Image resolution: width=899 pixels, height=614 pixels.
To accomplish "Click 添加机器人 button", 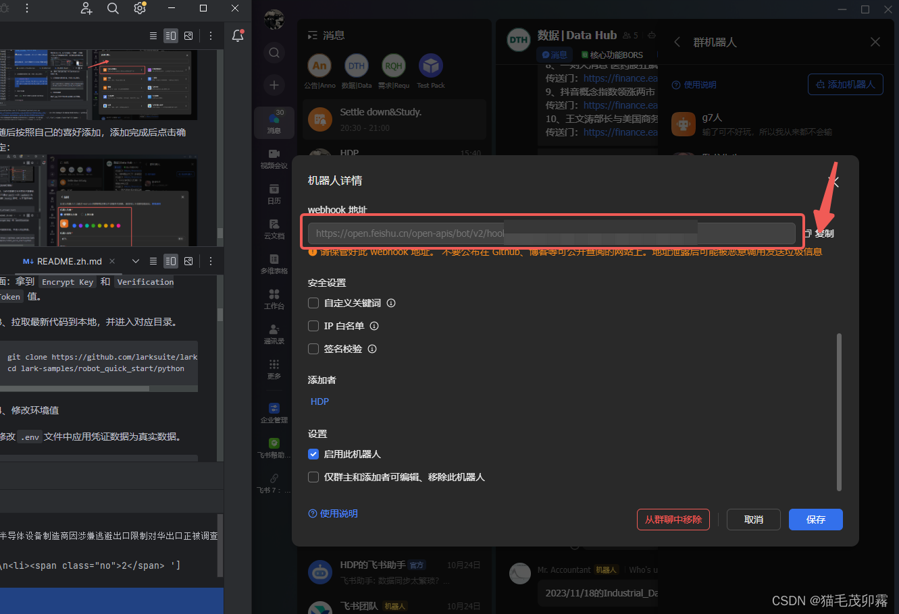I will point(846,84).
